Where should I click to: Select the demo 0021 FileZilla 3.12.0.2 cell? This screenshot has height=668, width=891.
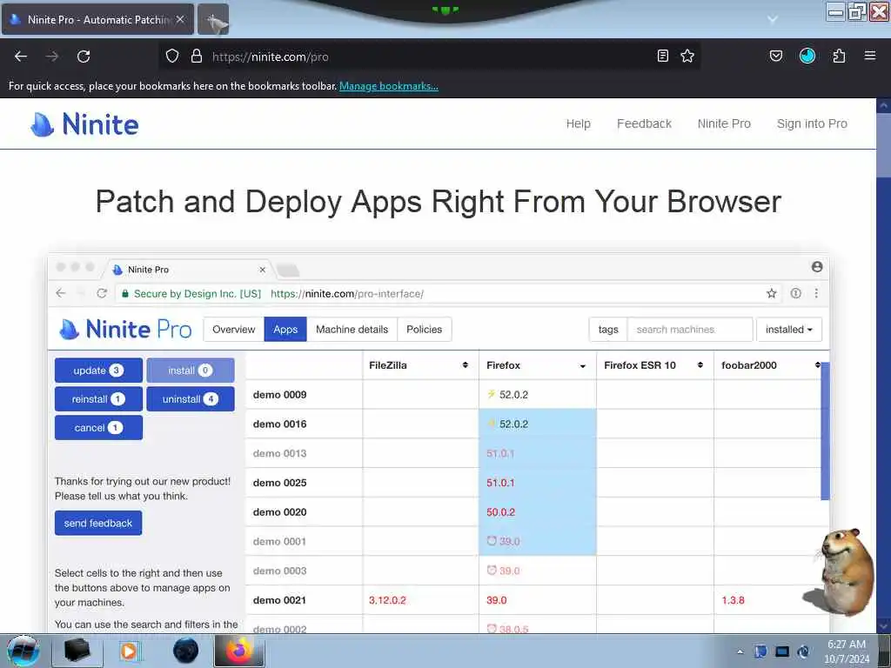pos(420,600)
